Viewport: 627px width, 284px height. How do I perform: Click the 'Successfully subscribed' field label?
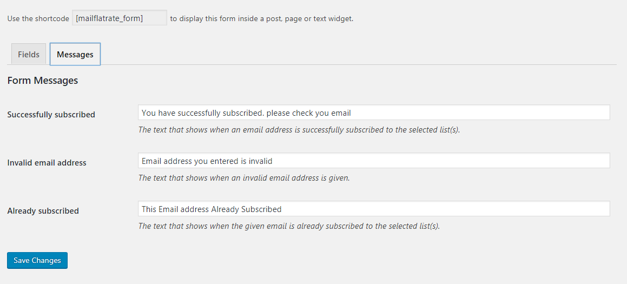[x=51, y=115]
